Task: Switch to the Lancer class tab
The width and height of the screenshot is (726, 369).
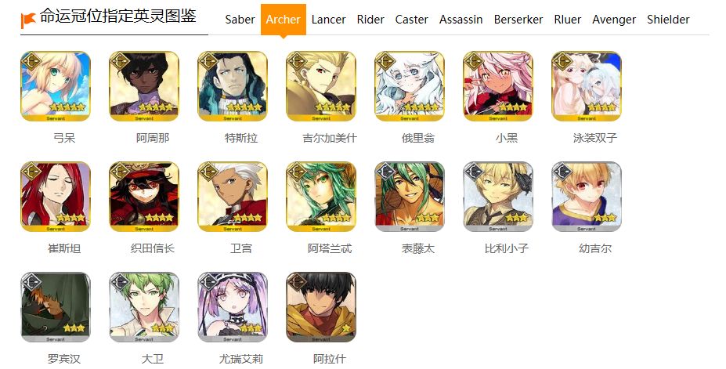Action: (328, 20)
